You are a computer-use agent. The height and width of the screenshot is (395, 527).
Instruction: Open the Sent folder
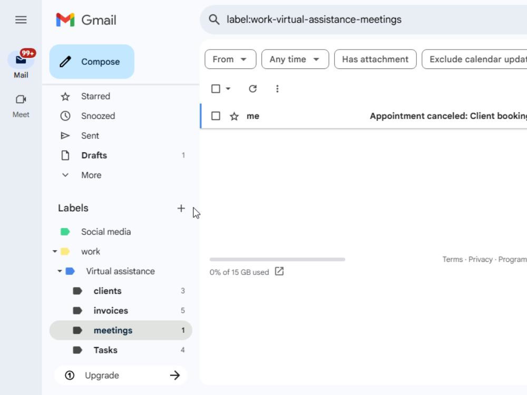(x=121, y=136)
